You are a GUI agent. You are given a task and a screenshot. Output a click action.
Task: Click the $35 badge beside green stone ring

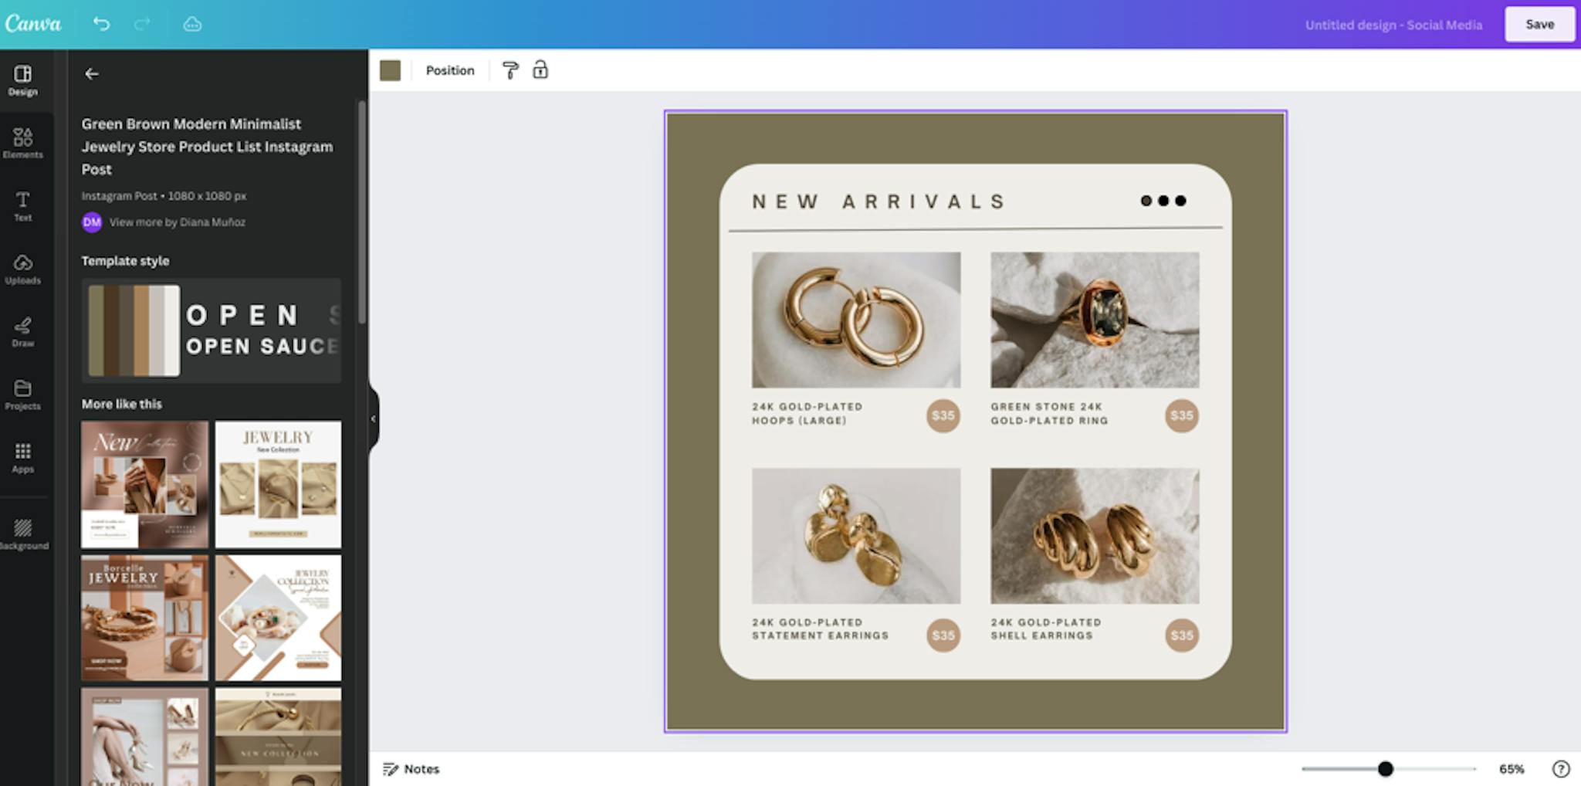click(1182, 415)
